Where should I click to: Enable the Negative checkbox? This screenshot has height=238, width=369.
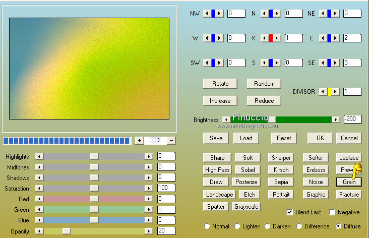click(x=332, y=212)
